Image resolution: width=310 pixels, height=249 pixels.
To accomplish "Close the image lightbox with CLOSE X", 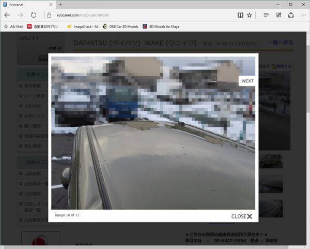I will click(242, 216).
